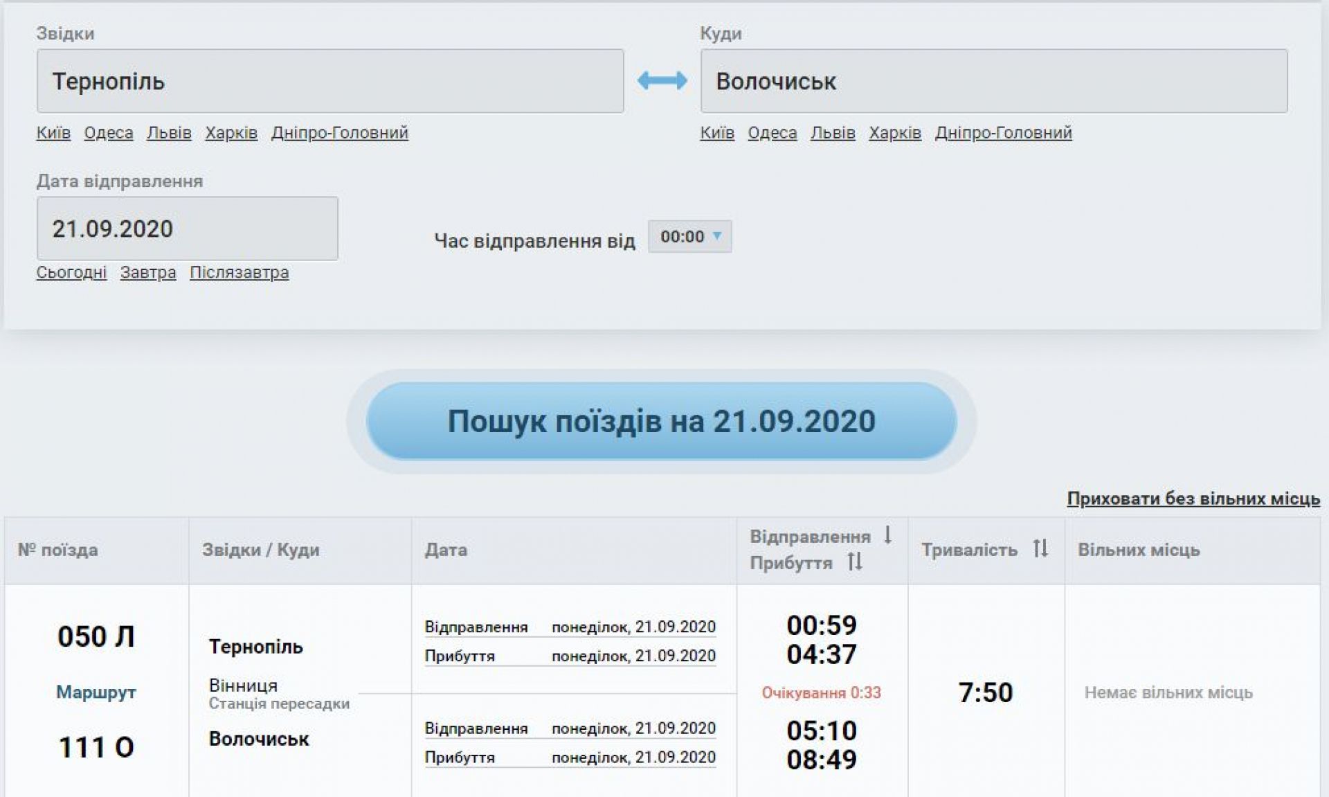Select Київ under origin field
The height and width of the screenshot is (797, 1329).
(x=53, y=133)
